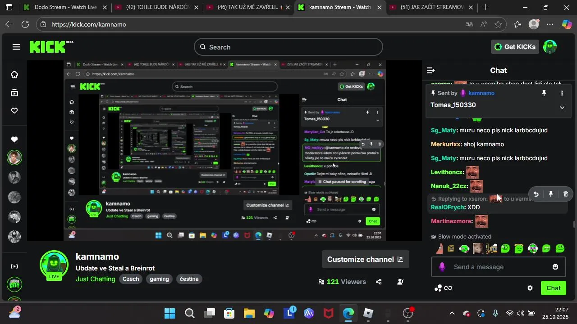
Task: Reply to the RealOFrych message
Action: [x=536, y=194]
